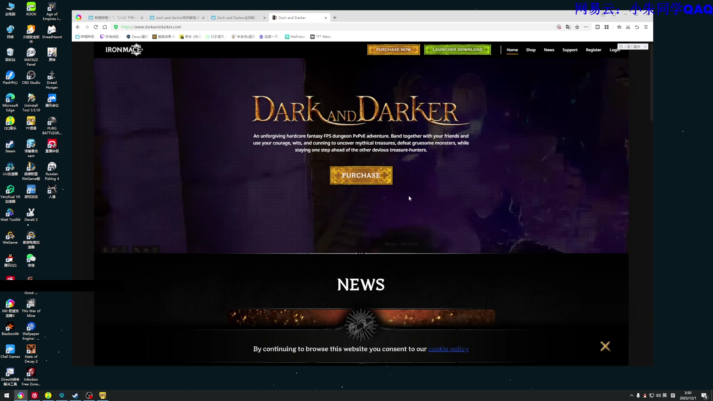Open the three-dots more options in address bar
Screen dimensions: 713x401
pos(586,27)
